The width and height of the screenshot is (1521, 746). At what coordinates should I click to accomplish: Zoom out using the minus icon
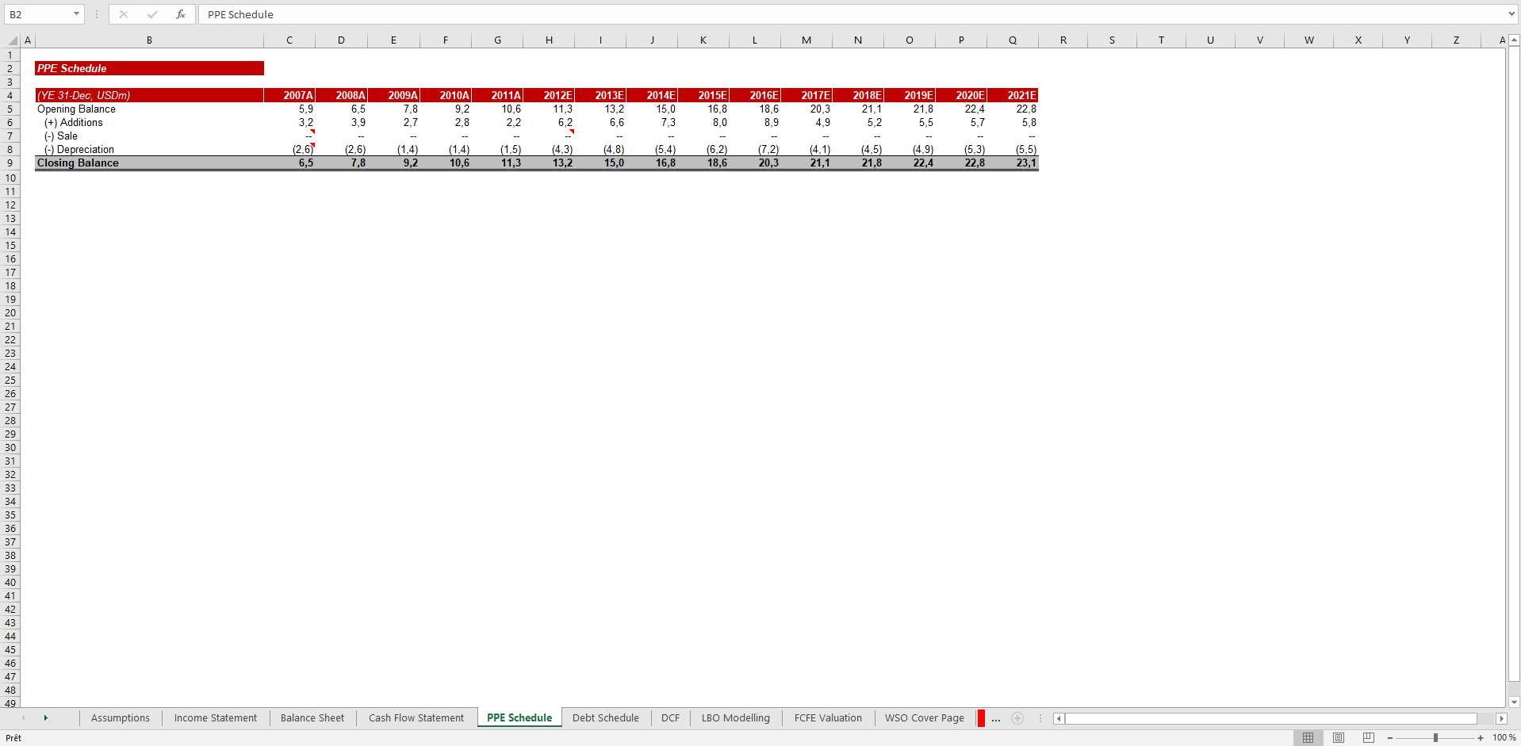pos(1389,737)
